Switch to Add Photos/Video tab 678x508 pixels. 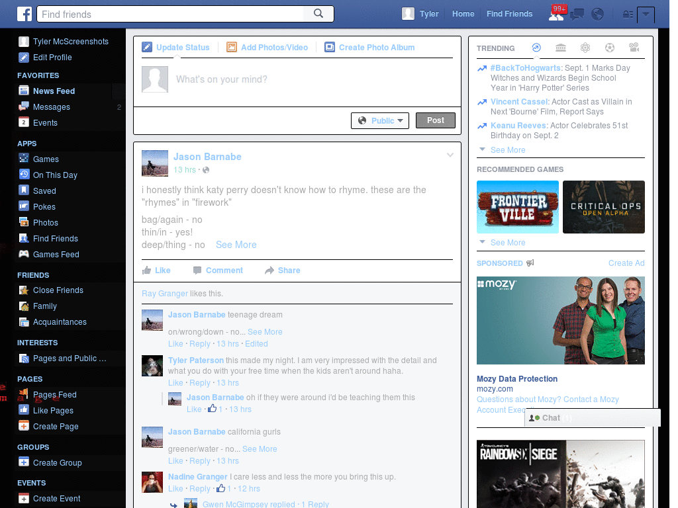pyautogui.click(x=267, y=48)
